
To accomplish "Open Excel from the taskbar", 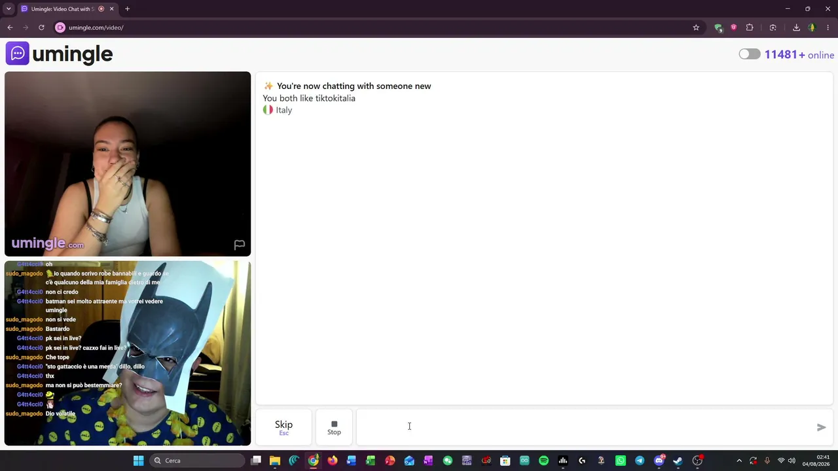I will (x=371, y=461).
